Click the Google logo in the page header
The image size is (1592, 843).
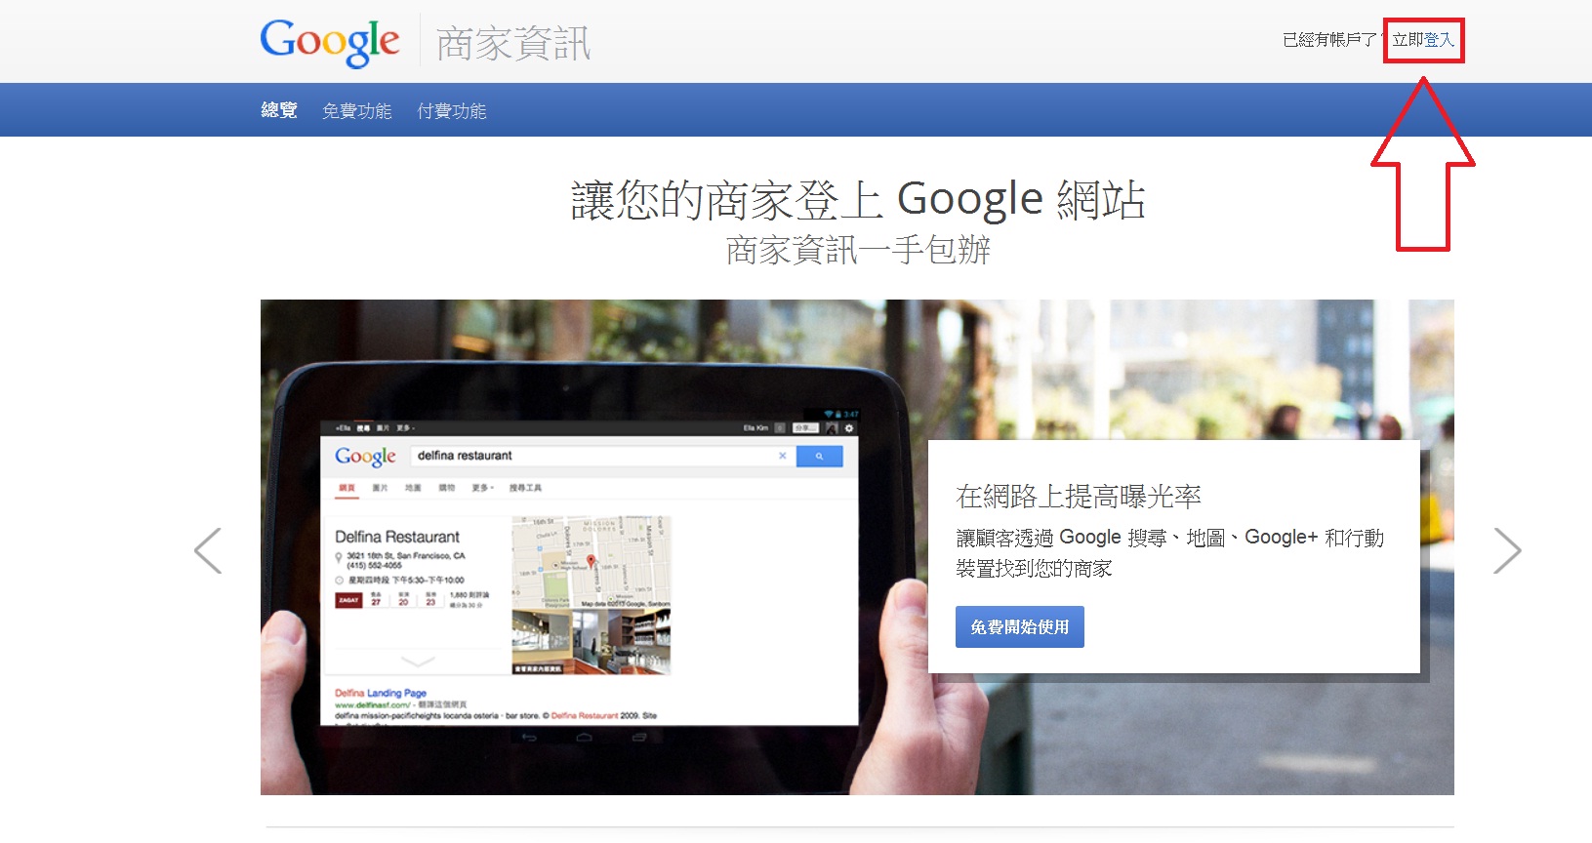(x=330, y=43)
